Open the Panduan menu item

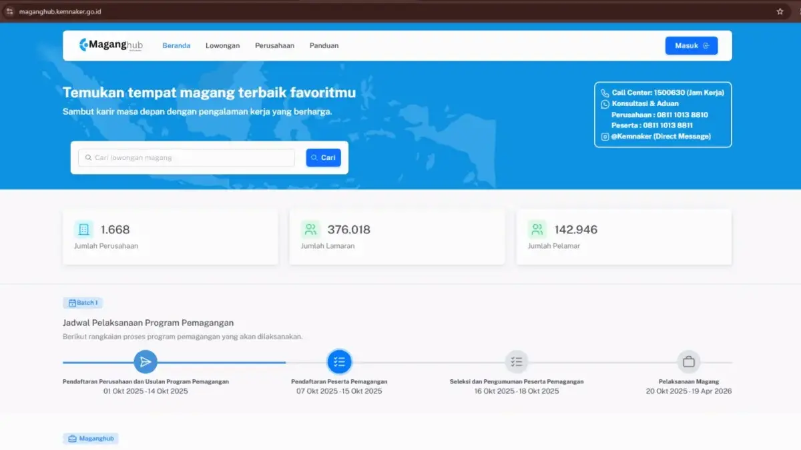click(324, 45)
